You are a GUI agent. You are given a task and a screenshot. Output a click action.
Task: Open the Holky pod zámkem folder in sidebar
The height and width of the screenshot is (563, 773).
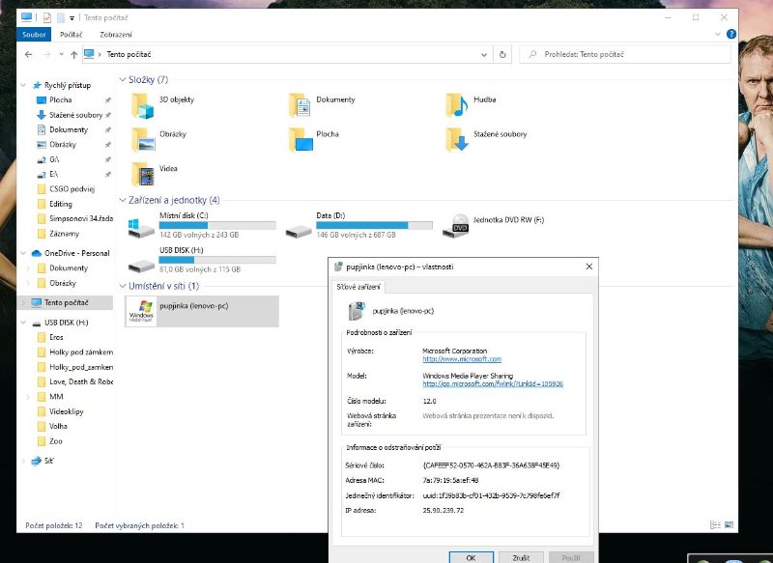point(81,352)
